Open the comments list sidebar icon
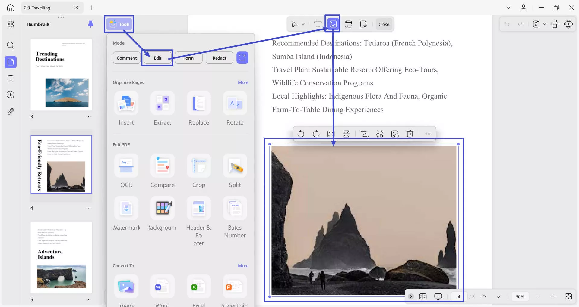579x307 pixels. tap(11, 95)
